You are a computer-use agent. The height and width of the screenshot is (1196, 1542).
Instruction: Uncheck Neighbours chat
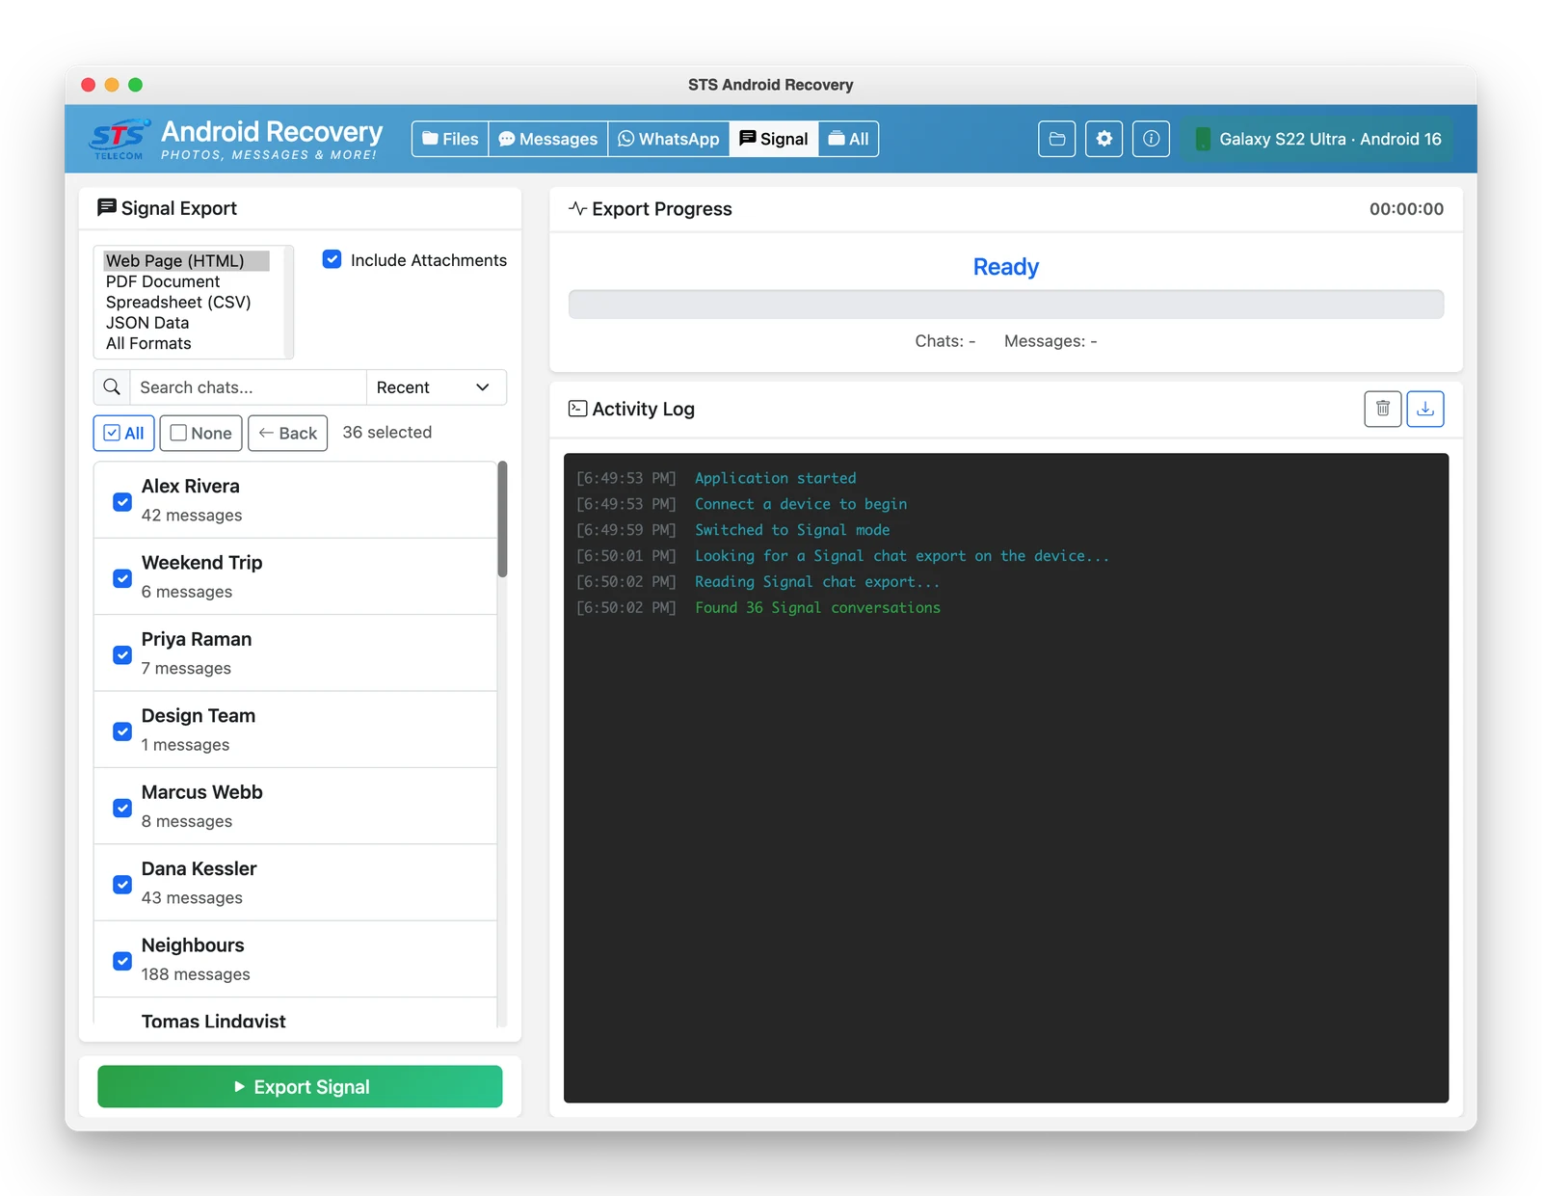(x=122, y=961)
